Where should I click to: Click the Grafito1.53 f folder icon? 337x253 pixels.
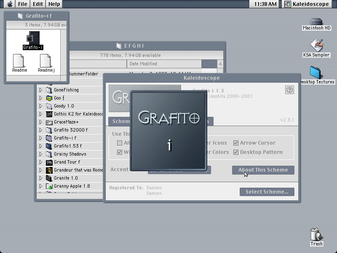(x=49, y=146)
